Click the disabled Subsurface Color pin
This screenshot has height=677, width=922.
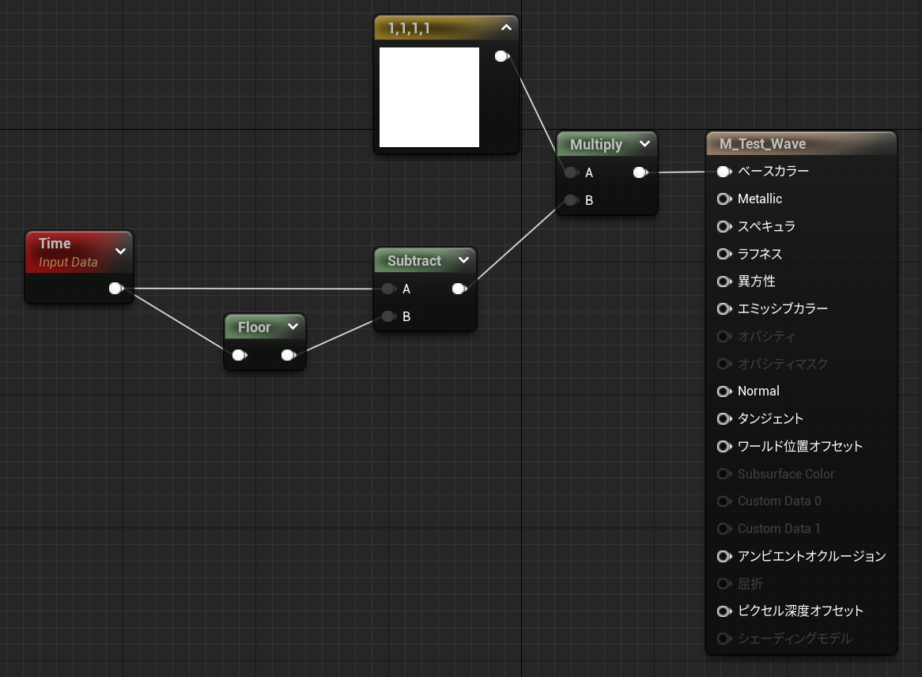(x=724, y=474)
